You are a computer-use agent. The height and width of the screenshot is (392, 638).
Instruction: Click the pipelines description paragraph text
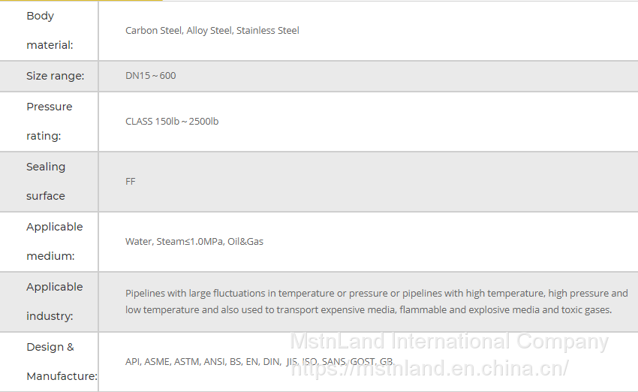coord(375,301)
